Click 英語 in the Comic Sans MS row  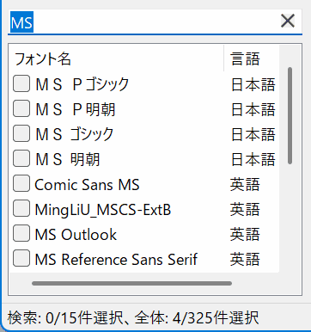245,184
